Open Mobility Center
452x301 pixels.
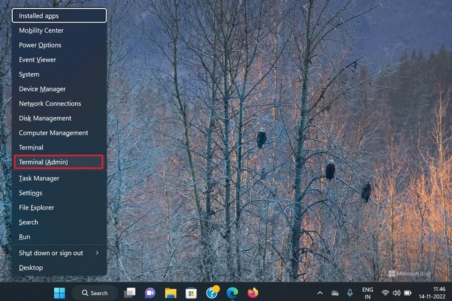(59, 30)
